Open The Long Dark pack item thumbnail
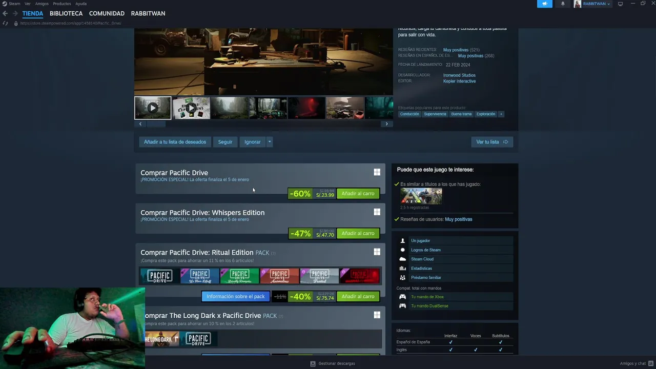The height and width of the screenshot is (369, 656). (161, 339)
